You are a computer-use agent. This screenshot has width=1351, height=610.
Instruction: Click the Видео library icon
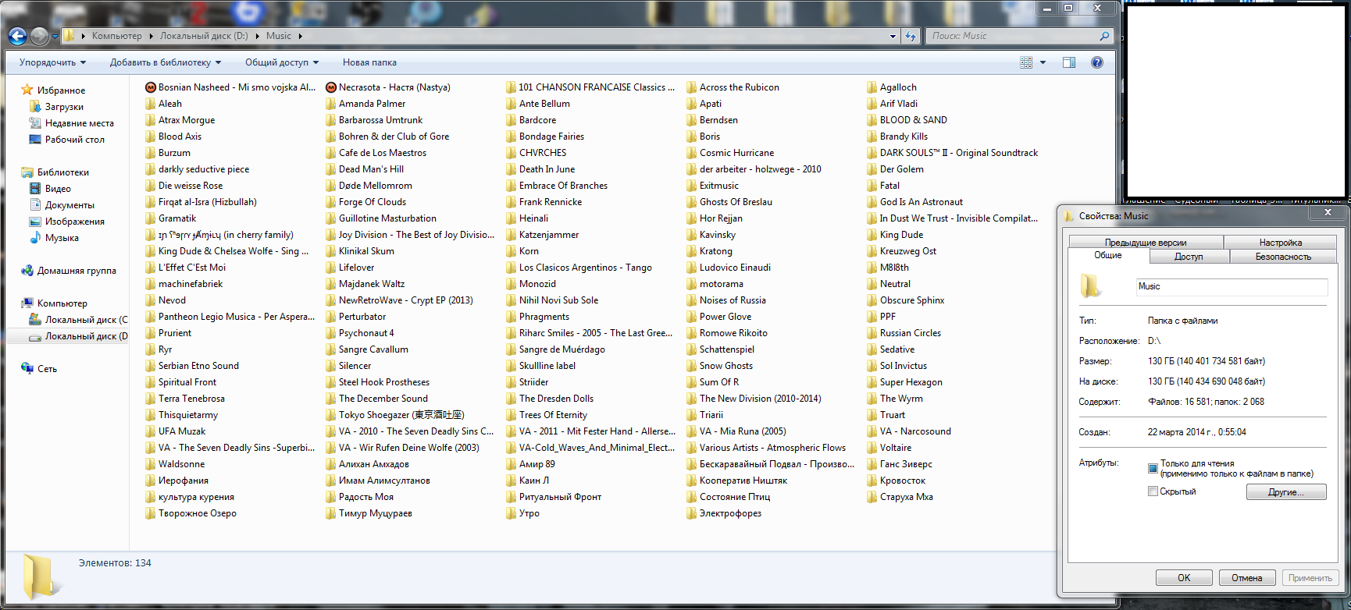(x=34, y=188)
